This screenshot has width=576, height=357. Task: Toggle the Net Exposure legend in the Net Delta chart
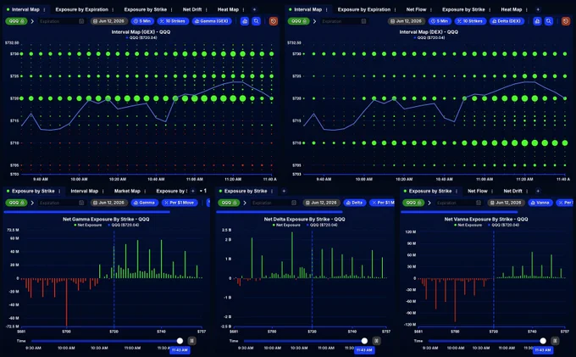coord(286,225)
